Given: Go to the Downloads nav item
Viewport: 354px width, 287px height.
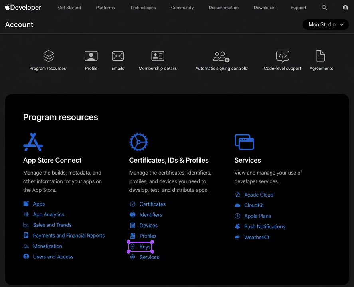Looking at the screenshot, I should click(x=264, y=8).
